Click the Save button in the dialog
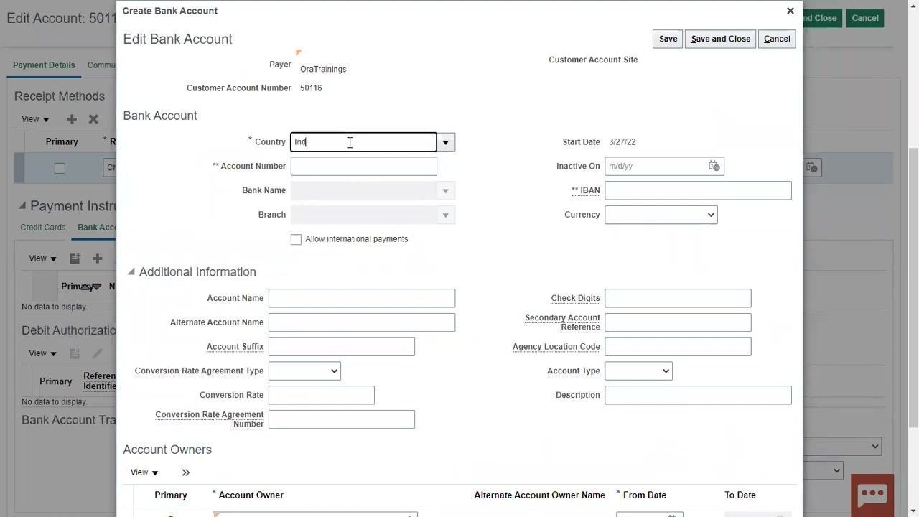Screen dimensions: 919x517 (x=668, y=39)
